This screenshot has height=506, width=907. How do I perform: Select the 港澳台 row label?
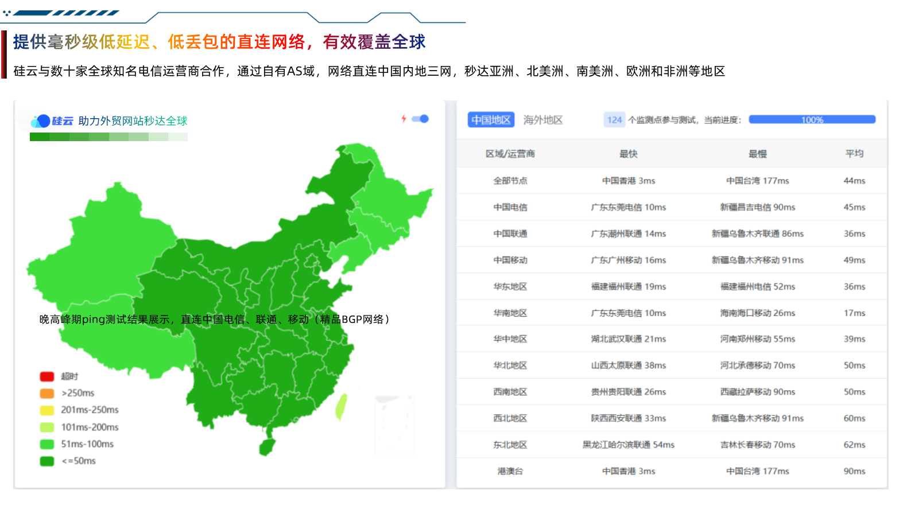point(510,471)
